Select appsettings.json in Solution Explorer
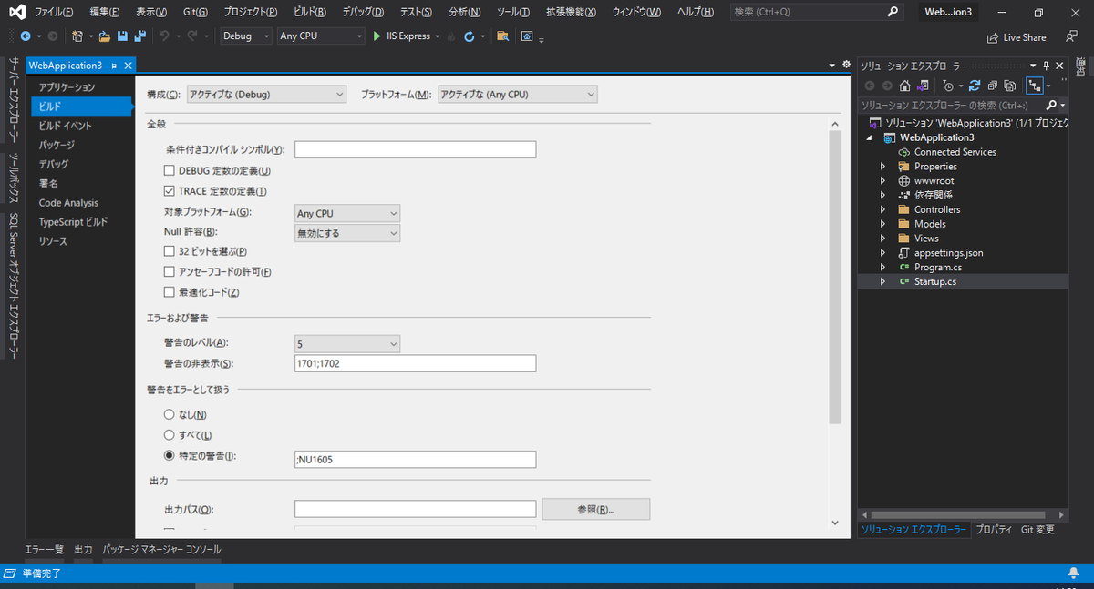 [x=948, y=253]
